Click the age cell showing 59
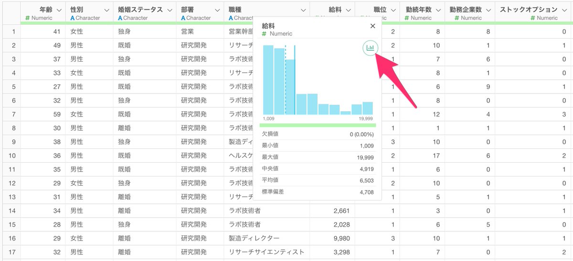The width and height of the screenshot is (573, 261). pyautogui.click(x=43, y=115)
